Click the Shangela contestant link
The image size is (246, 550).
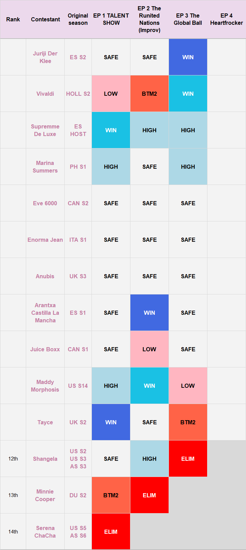[45, 459]
